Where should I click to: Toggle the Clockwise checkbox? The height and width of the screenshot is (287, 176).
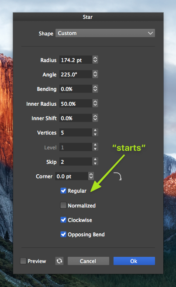(x=63, y=220)
